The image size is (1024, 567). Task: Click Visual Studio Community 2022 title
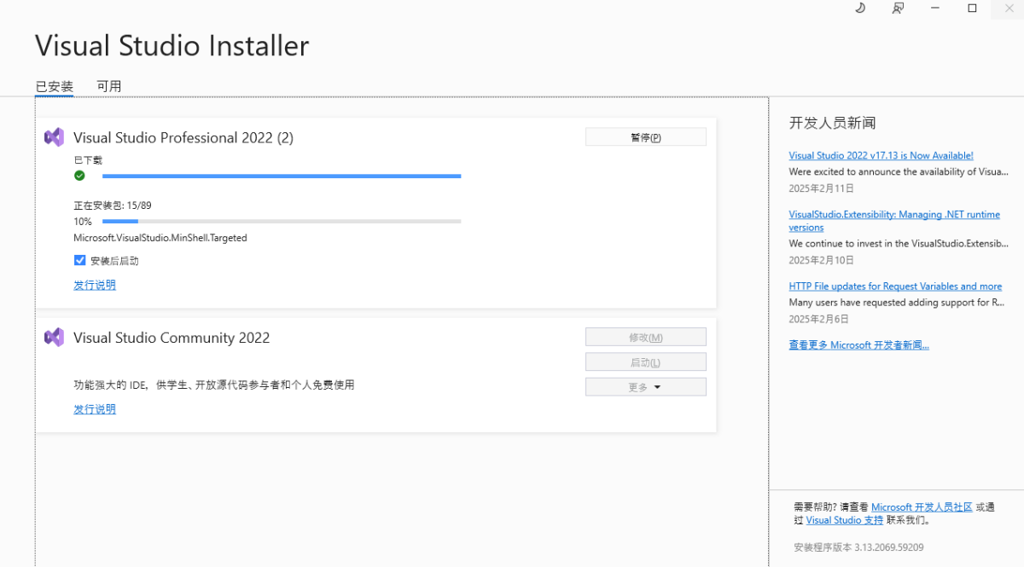[172, 338]
